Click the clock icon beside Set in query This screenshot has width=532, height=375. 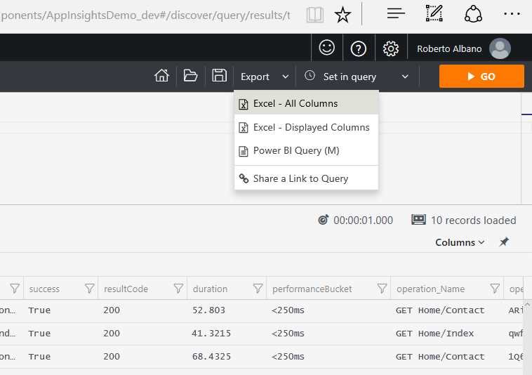[x=310, y=75]
